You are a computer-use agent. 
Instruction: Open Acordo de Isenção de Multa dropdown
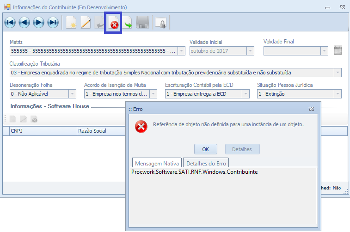coord(153,94)
